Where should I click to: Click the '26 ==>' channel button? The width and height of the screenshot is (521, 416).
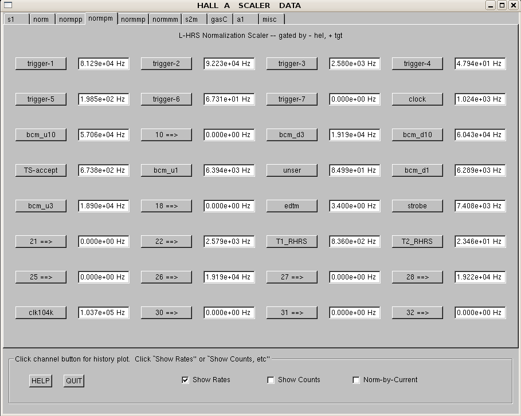click(x=166, y=277)
